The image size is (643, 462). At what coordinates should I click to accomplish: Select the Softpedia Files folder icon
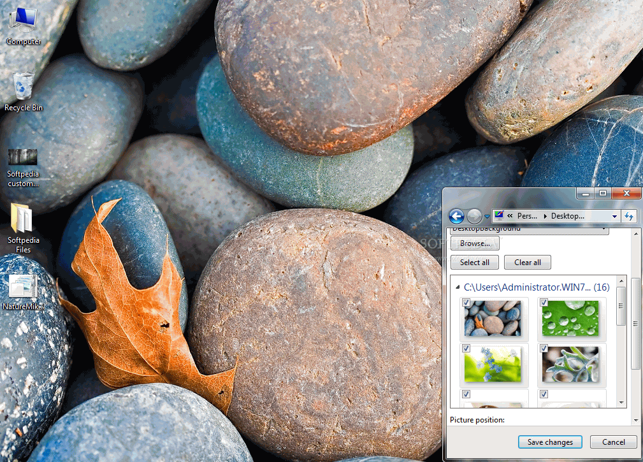(23, 228)
